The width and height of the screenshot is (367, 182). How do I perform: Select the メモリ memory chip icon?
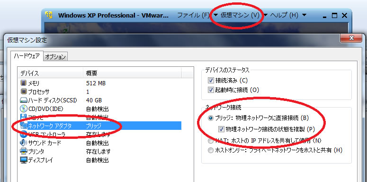pos(23,82)
